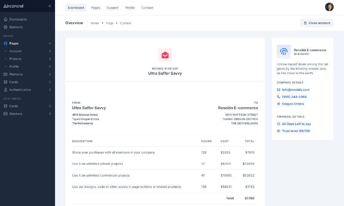The height and width of the screenshot is (206, 344).
Task: Collapse the sidebar with the double-chevron arrow
Action: click(50, 6)
